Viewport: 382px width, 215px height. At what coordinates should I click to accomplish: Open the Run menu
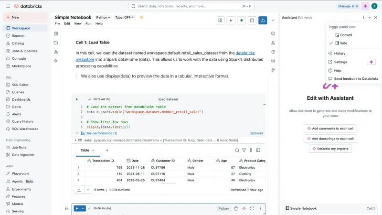(88, 23)
